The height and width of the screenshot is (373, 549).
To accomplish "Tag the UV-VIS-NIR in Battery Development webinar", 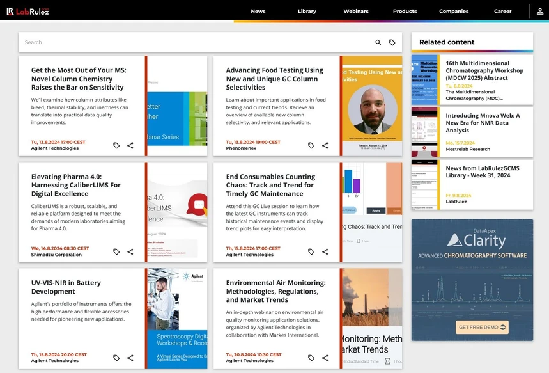I will coord(116,358).
